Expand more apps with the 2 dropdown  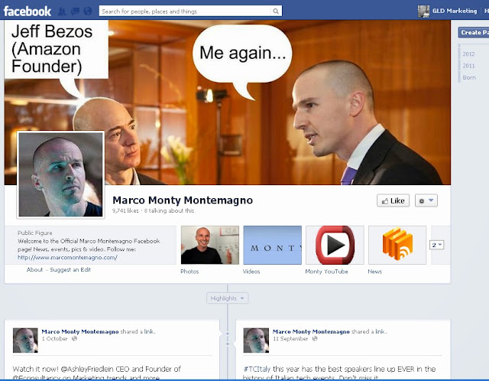point(436,245)
